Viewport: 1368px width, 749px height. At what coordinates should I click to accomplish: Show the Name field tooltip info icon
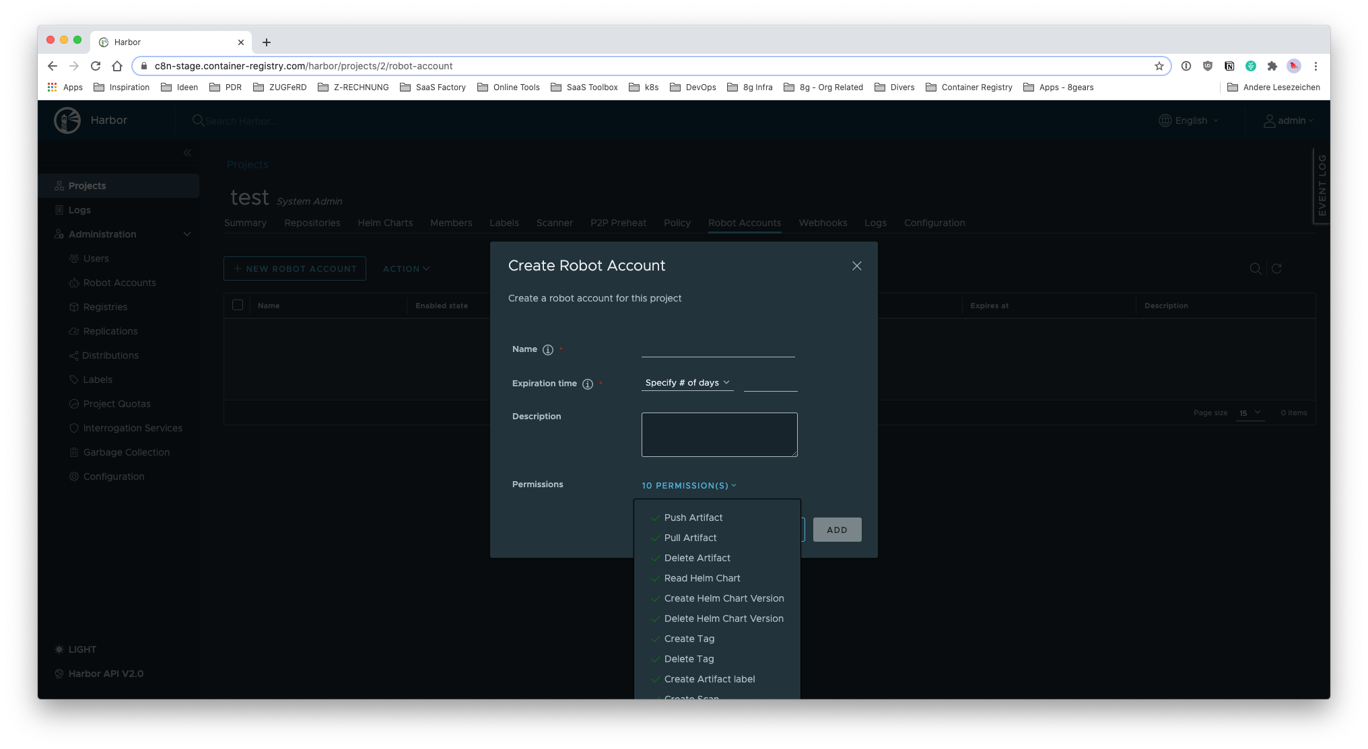tap(547, 349)
